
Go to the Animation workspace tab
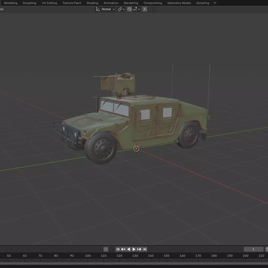tap(111, 3)
